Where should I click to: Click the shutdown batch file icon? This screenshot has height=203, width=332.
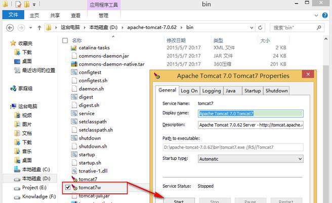pyautogui.click(x=74, y=138)
